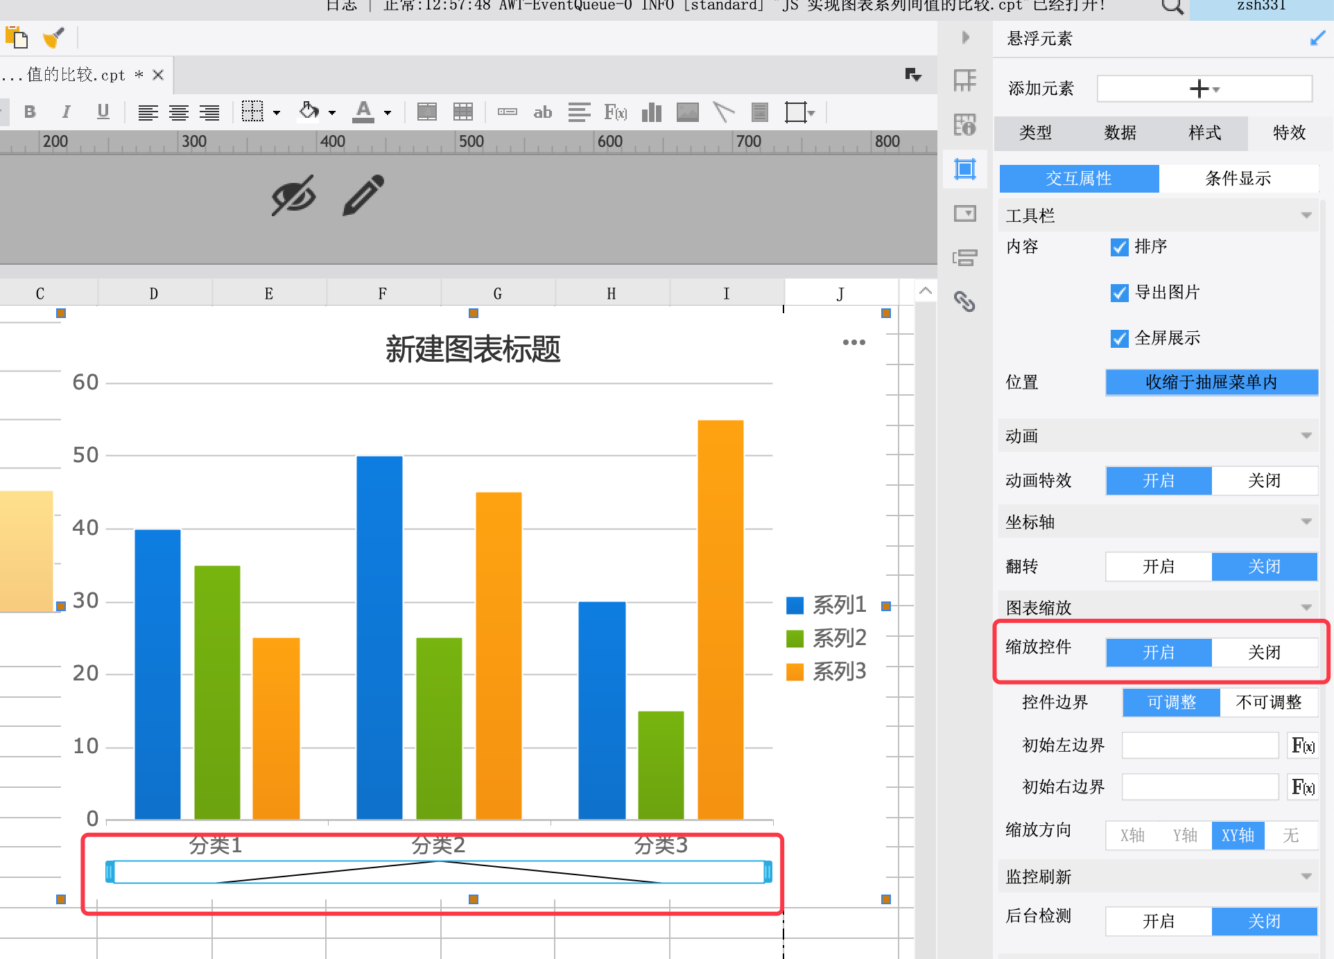Open the cell attributes panel icon

pyautogui.click(x=965, y=125)
